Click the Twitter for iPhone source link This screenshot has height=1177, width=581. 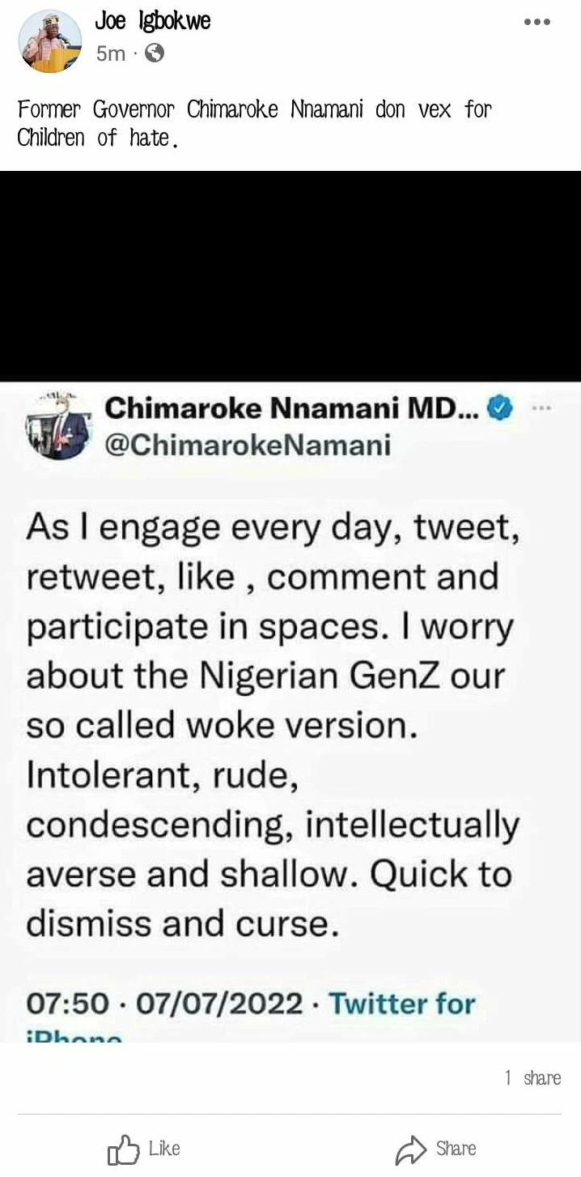point(402,1004)
